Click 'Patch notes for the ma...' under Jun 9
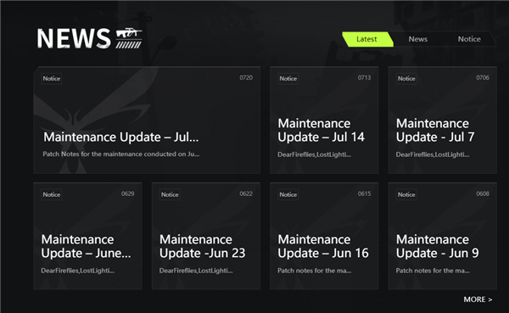This screenshot has height=313, width=509. click(x=433, y=271)
